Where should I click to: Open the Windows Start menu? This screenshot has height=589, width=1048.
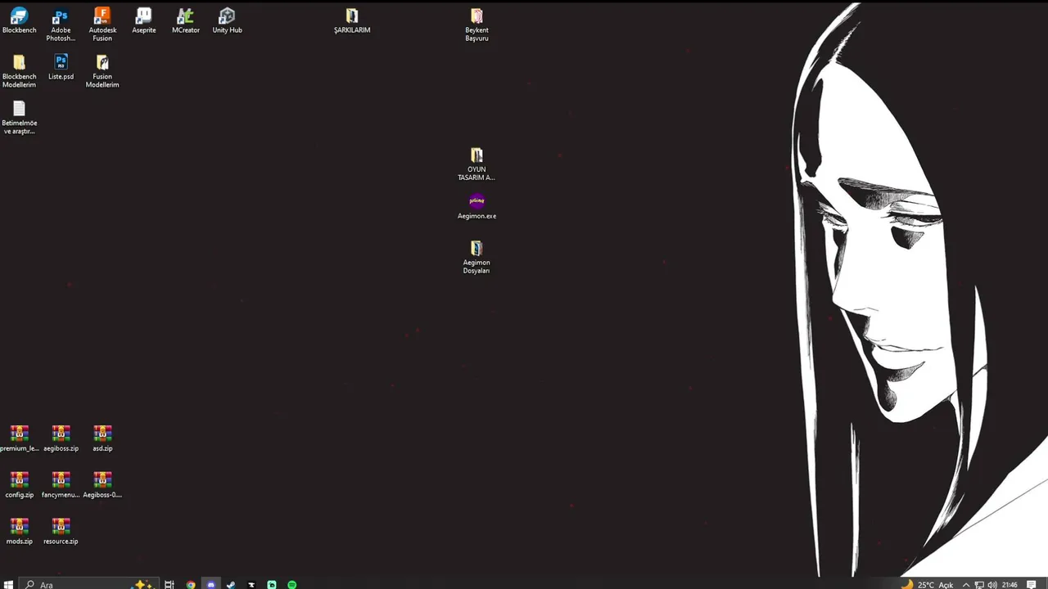click(9, 584)
